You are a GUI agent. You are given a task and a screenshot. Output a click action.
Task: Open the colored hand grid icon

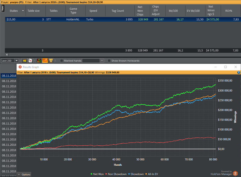click(39, 61)
